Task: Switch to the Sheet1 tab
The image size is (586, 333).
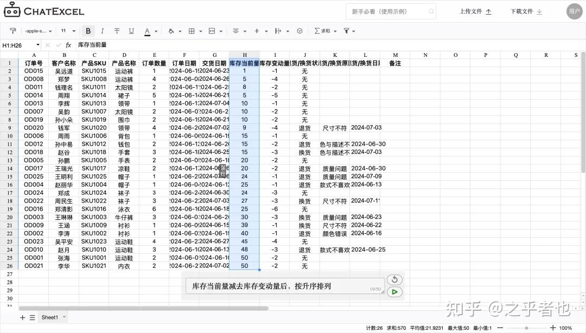Action: coord(51,316)
